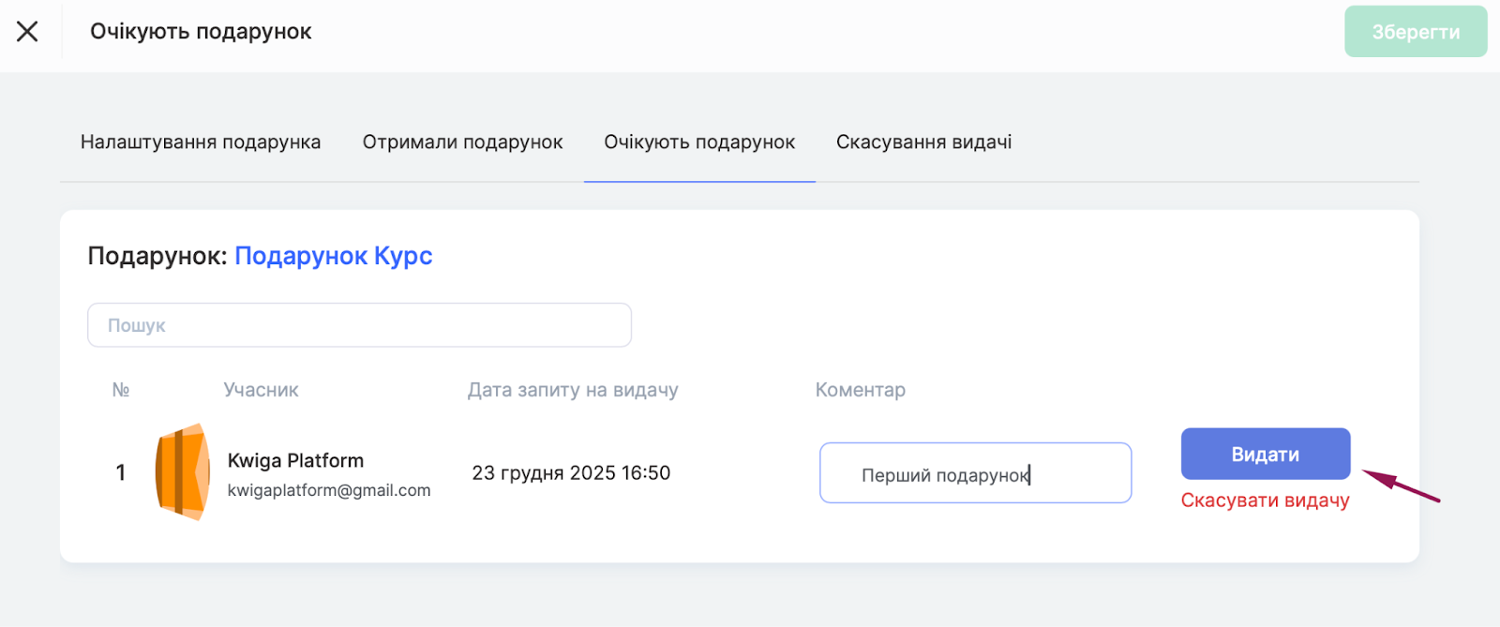Click the № column header
The image size is (1500, 627).
(x=121, y=390)
